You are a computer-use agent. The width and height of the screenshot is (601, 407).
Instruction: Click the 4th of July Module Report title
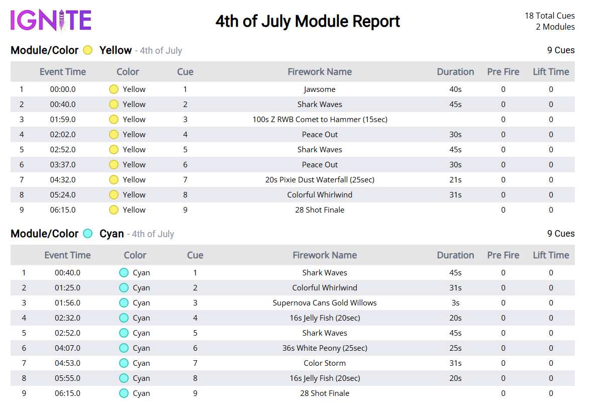point(308,21)
